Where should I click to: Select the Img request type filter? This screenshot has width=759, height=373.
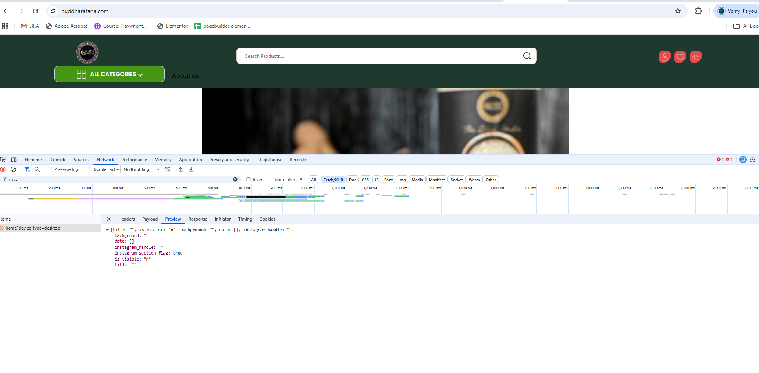coord(402,180)
